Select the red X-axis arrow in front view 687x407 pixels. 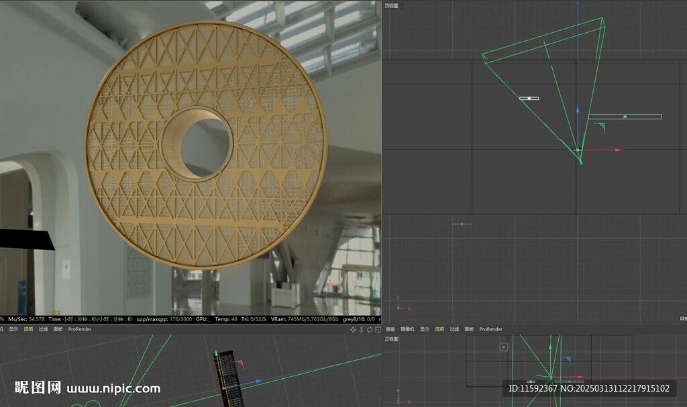(x=580, y=377)
